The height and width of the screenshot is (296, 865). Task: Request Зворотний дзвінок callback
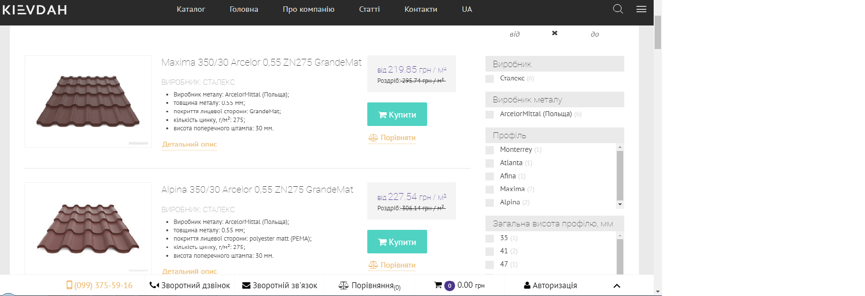[190, 285]
